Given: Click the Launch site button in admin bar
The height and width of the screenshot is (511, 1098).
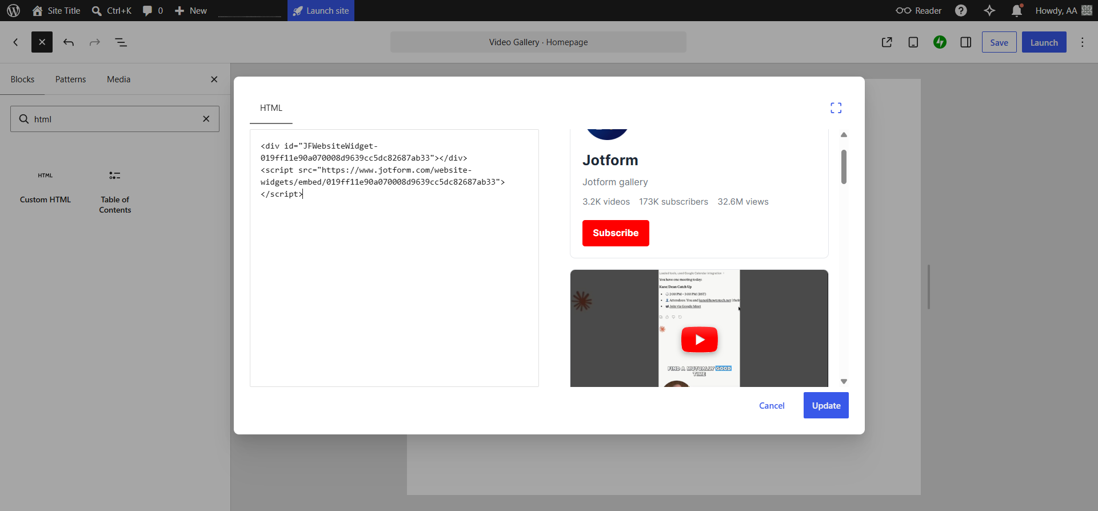Looking at the screenshot, I should 321,10.
